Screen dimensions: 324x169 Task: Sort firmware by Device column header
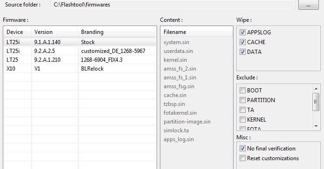tap(18, 32)
